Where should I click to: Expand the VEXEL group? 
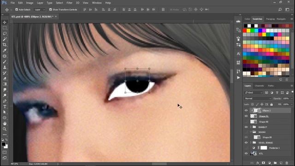click(x=251, y=142)
